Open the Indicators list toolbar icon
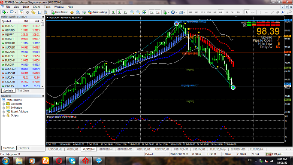The image size is (293, 165). pyautogui.click(x=165, y=12)
